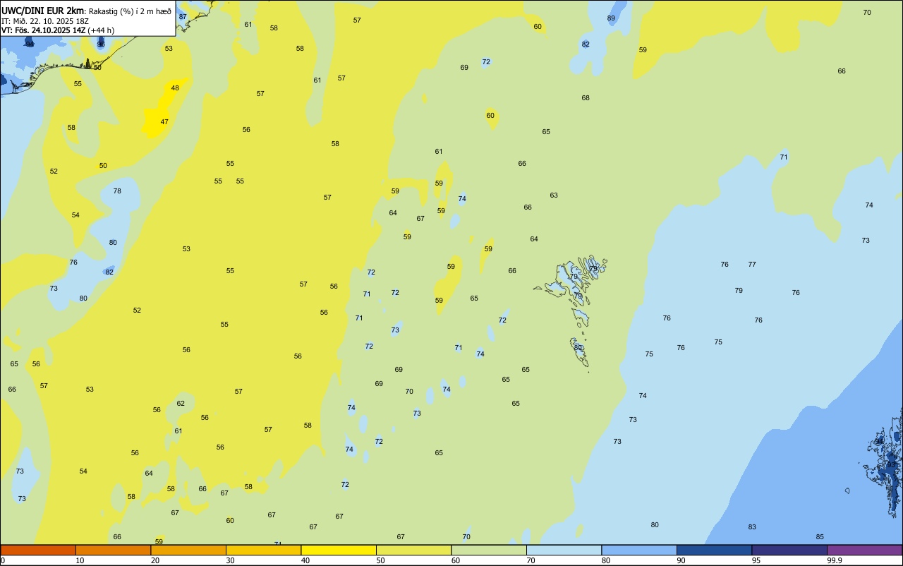
Task: Click the 70–80 light blue legend swatch
Action: 564,550
